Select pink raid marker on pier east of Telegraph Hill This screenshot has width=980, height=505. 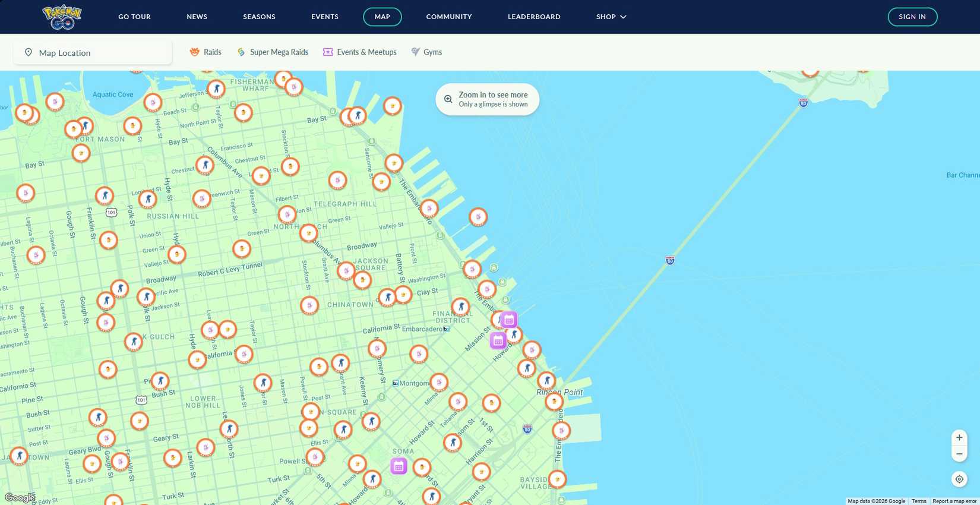(x=478, y=217)
